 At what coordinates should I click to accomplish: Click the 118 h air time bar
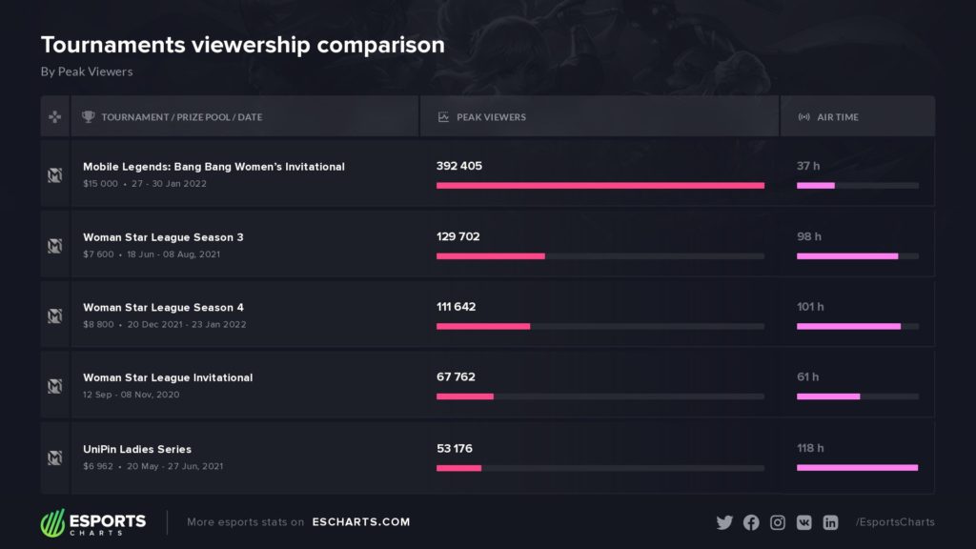point(857,467)
